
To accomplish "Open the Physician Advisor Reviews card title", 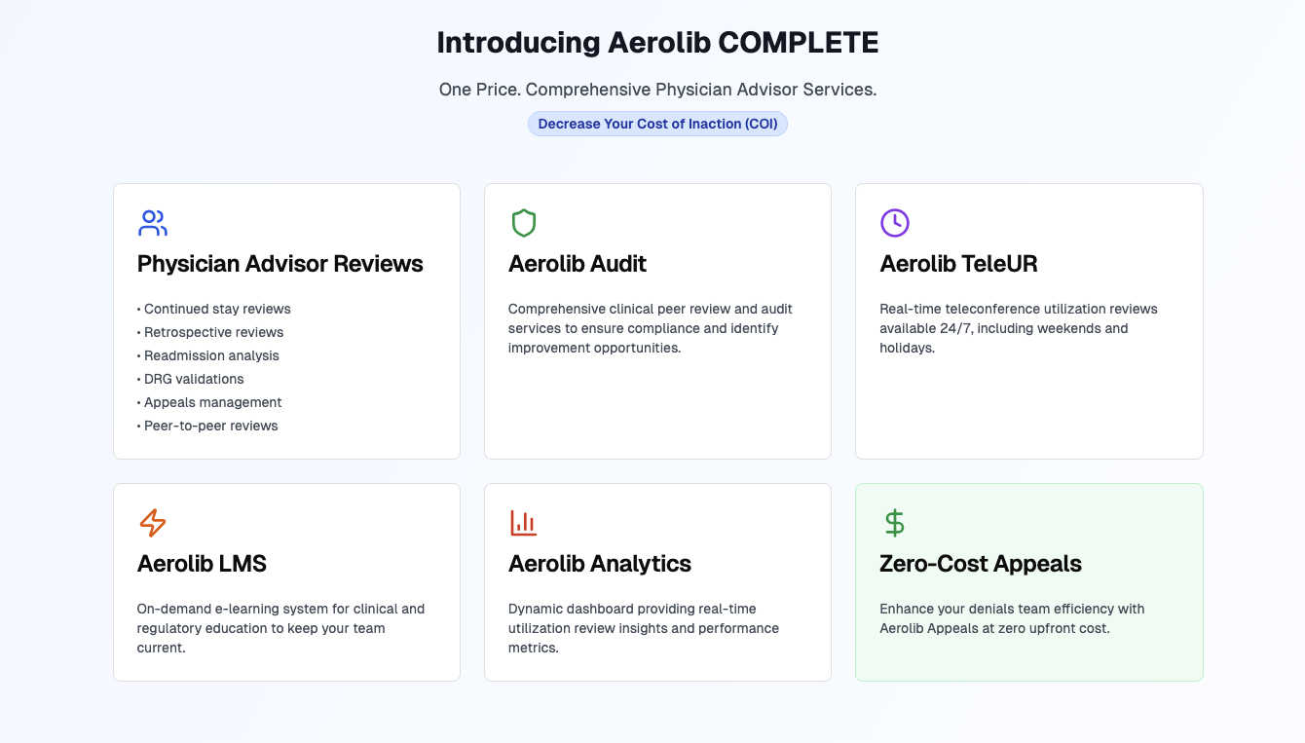I will 280,264.
